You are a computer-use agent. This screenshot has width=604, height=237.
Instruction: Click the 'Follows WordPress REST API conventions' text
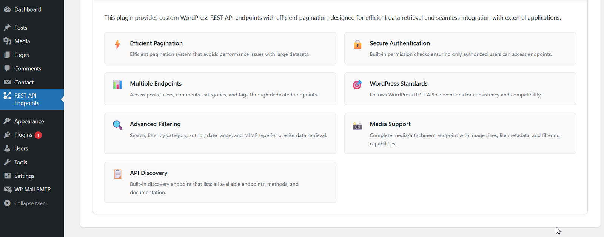(x=456, y=95)
